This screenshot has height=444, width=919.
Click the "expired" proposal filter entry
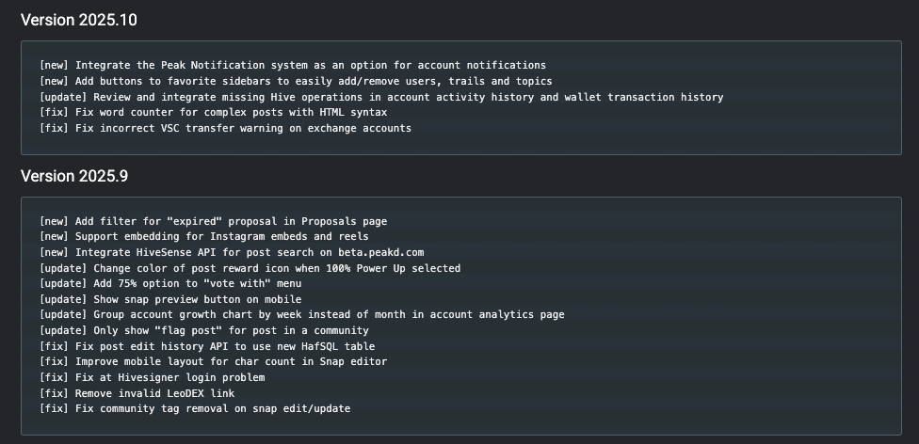213,222
